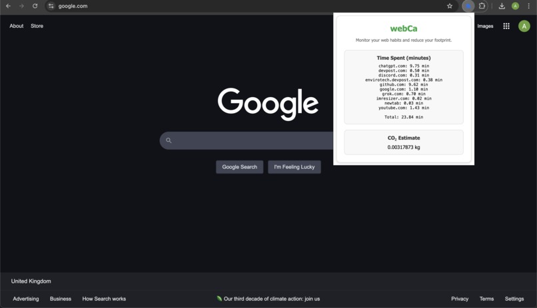Select the newtab: 0.03 min entry
The height and width of the screenshot is (308, 537).
(404, 103)
